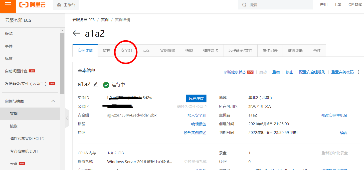Edit the instance name with the pencil icon
Screen dimensions: 364x170
coord(95,84)
